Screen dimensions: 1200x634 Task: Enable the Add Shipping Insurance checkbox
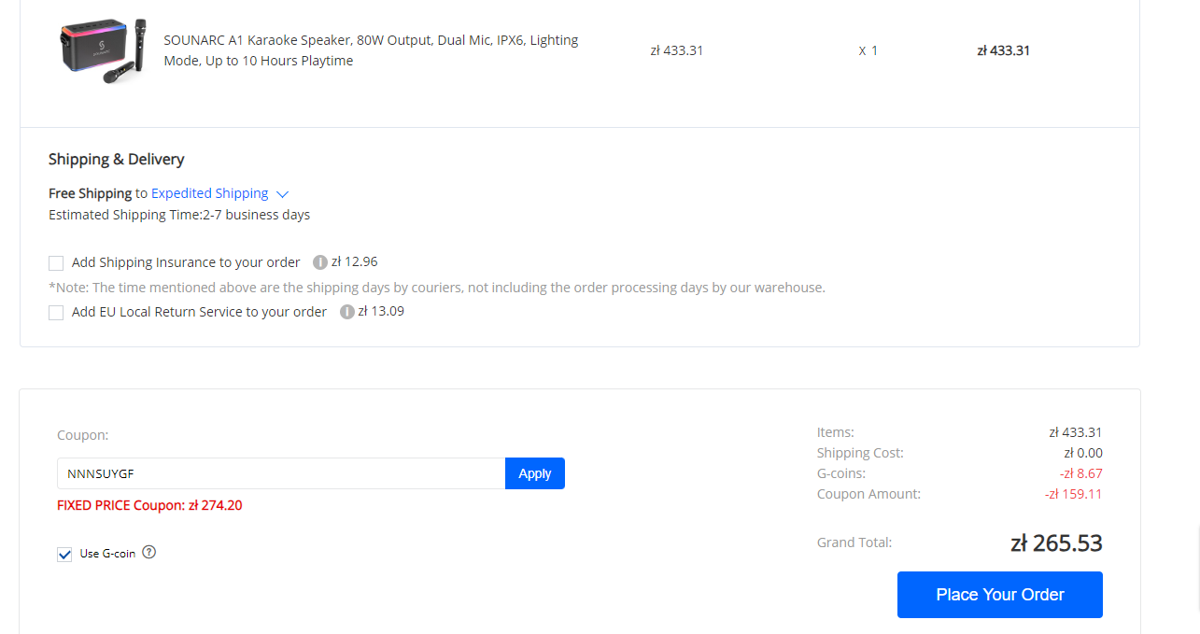tap(56, 263)
